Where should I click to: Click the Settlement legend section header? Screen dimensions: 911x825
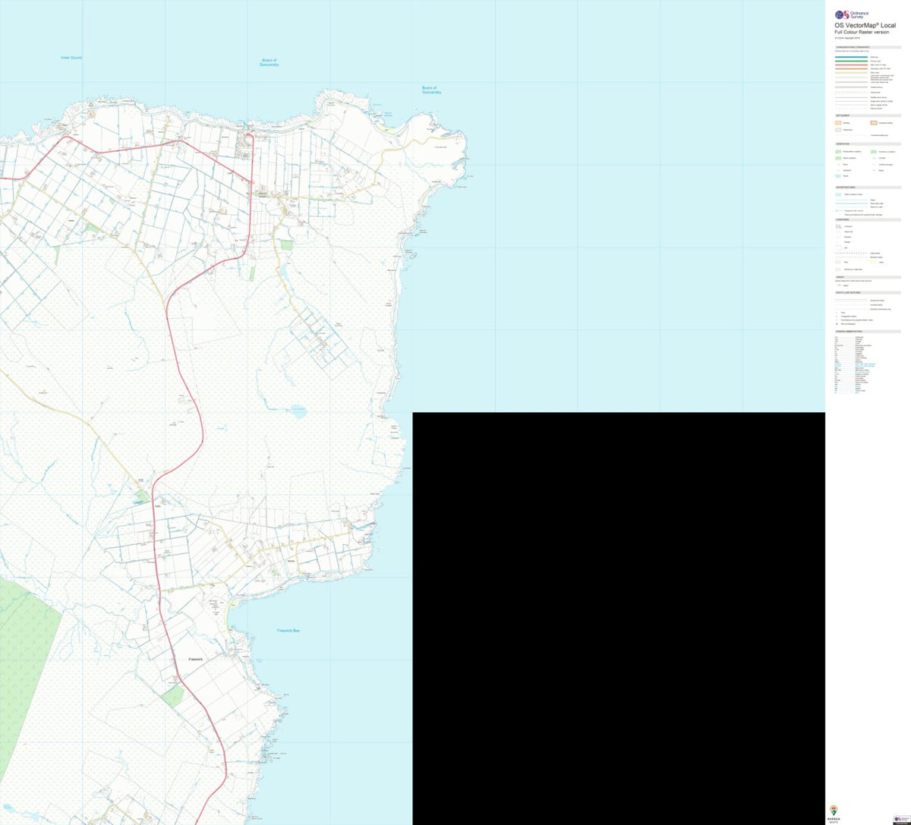point(867,115)
